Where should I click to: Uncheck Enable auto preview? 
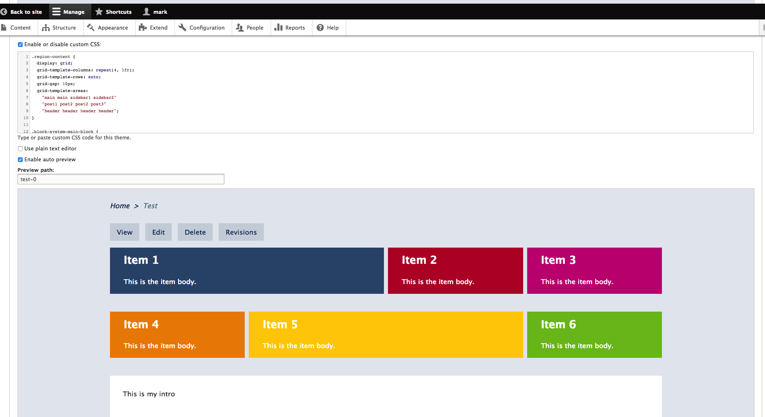(20, 160)
